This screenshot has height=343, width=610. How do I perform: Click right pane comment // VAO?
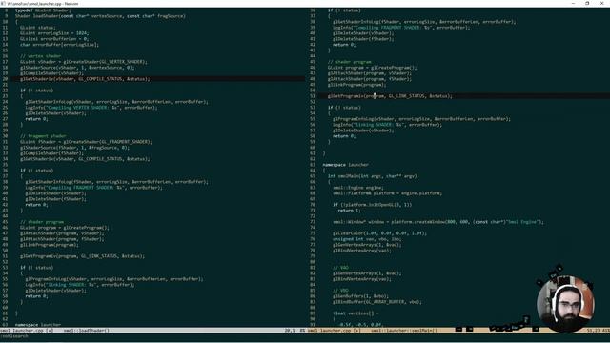pos(341,268)
